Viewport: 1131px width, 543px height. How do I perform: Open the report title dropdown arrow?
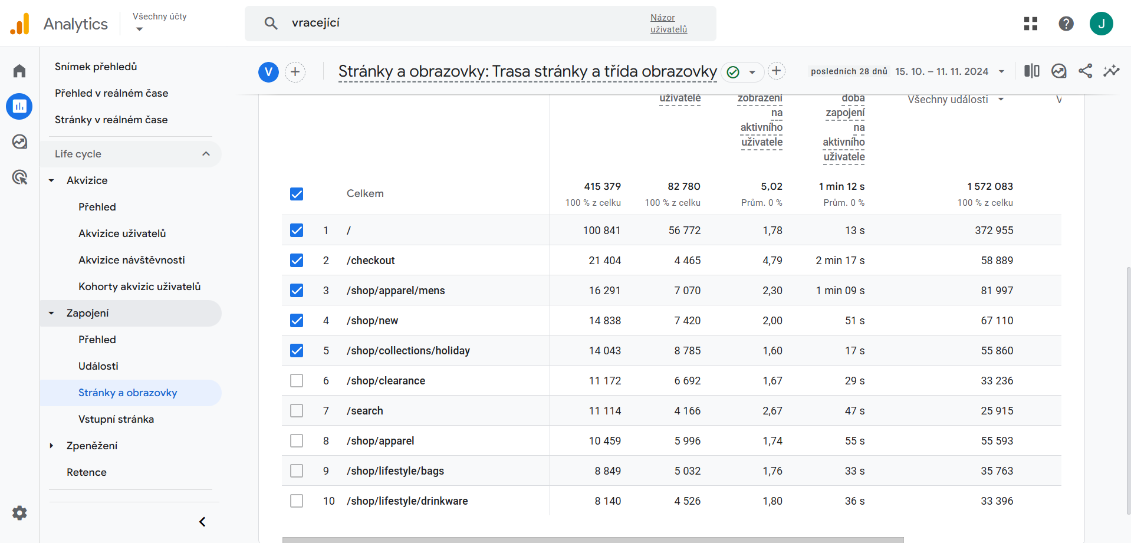(752, 72)
